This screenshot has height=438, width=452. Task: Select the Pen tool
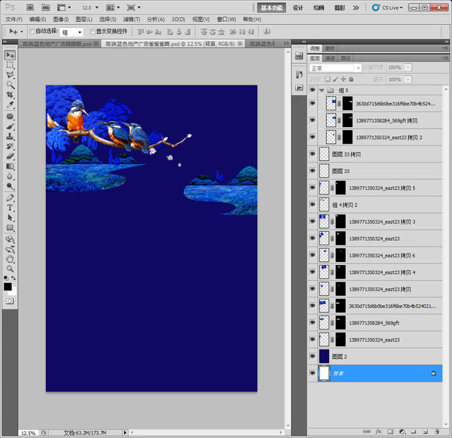click(10, 198)
